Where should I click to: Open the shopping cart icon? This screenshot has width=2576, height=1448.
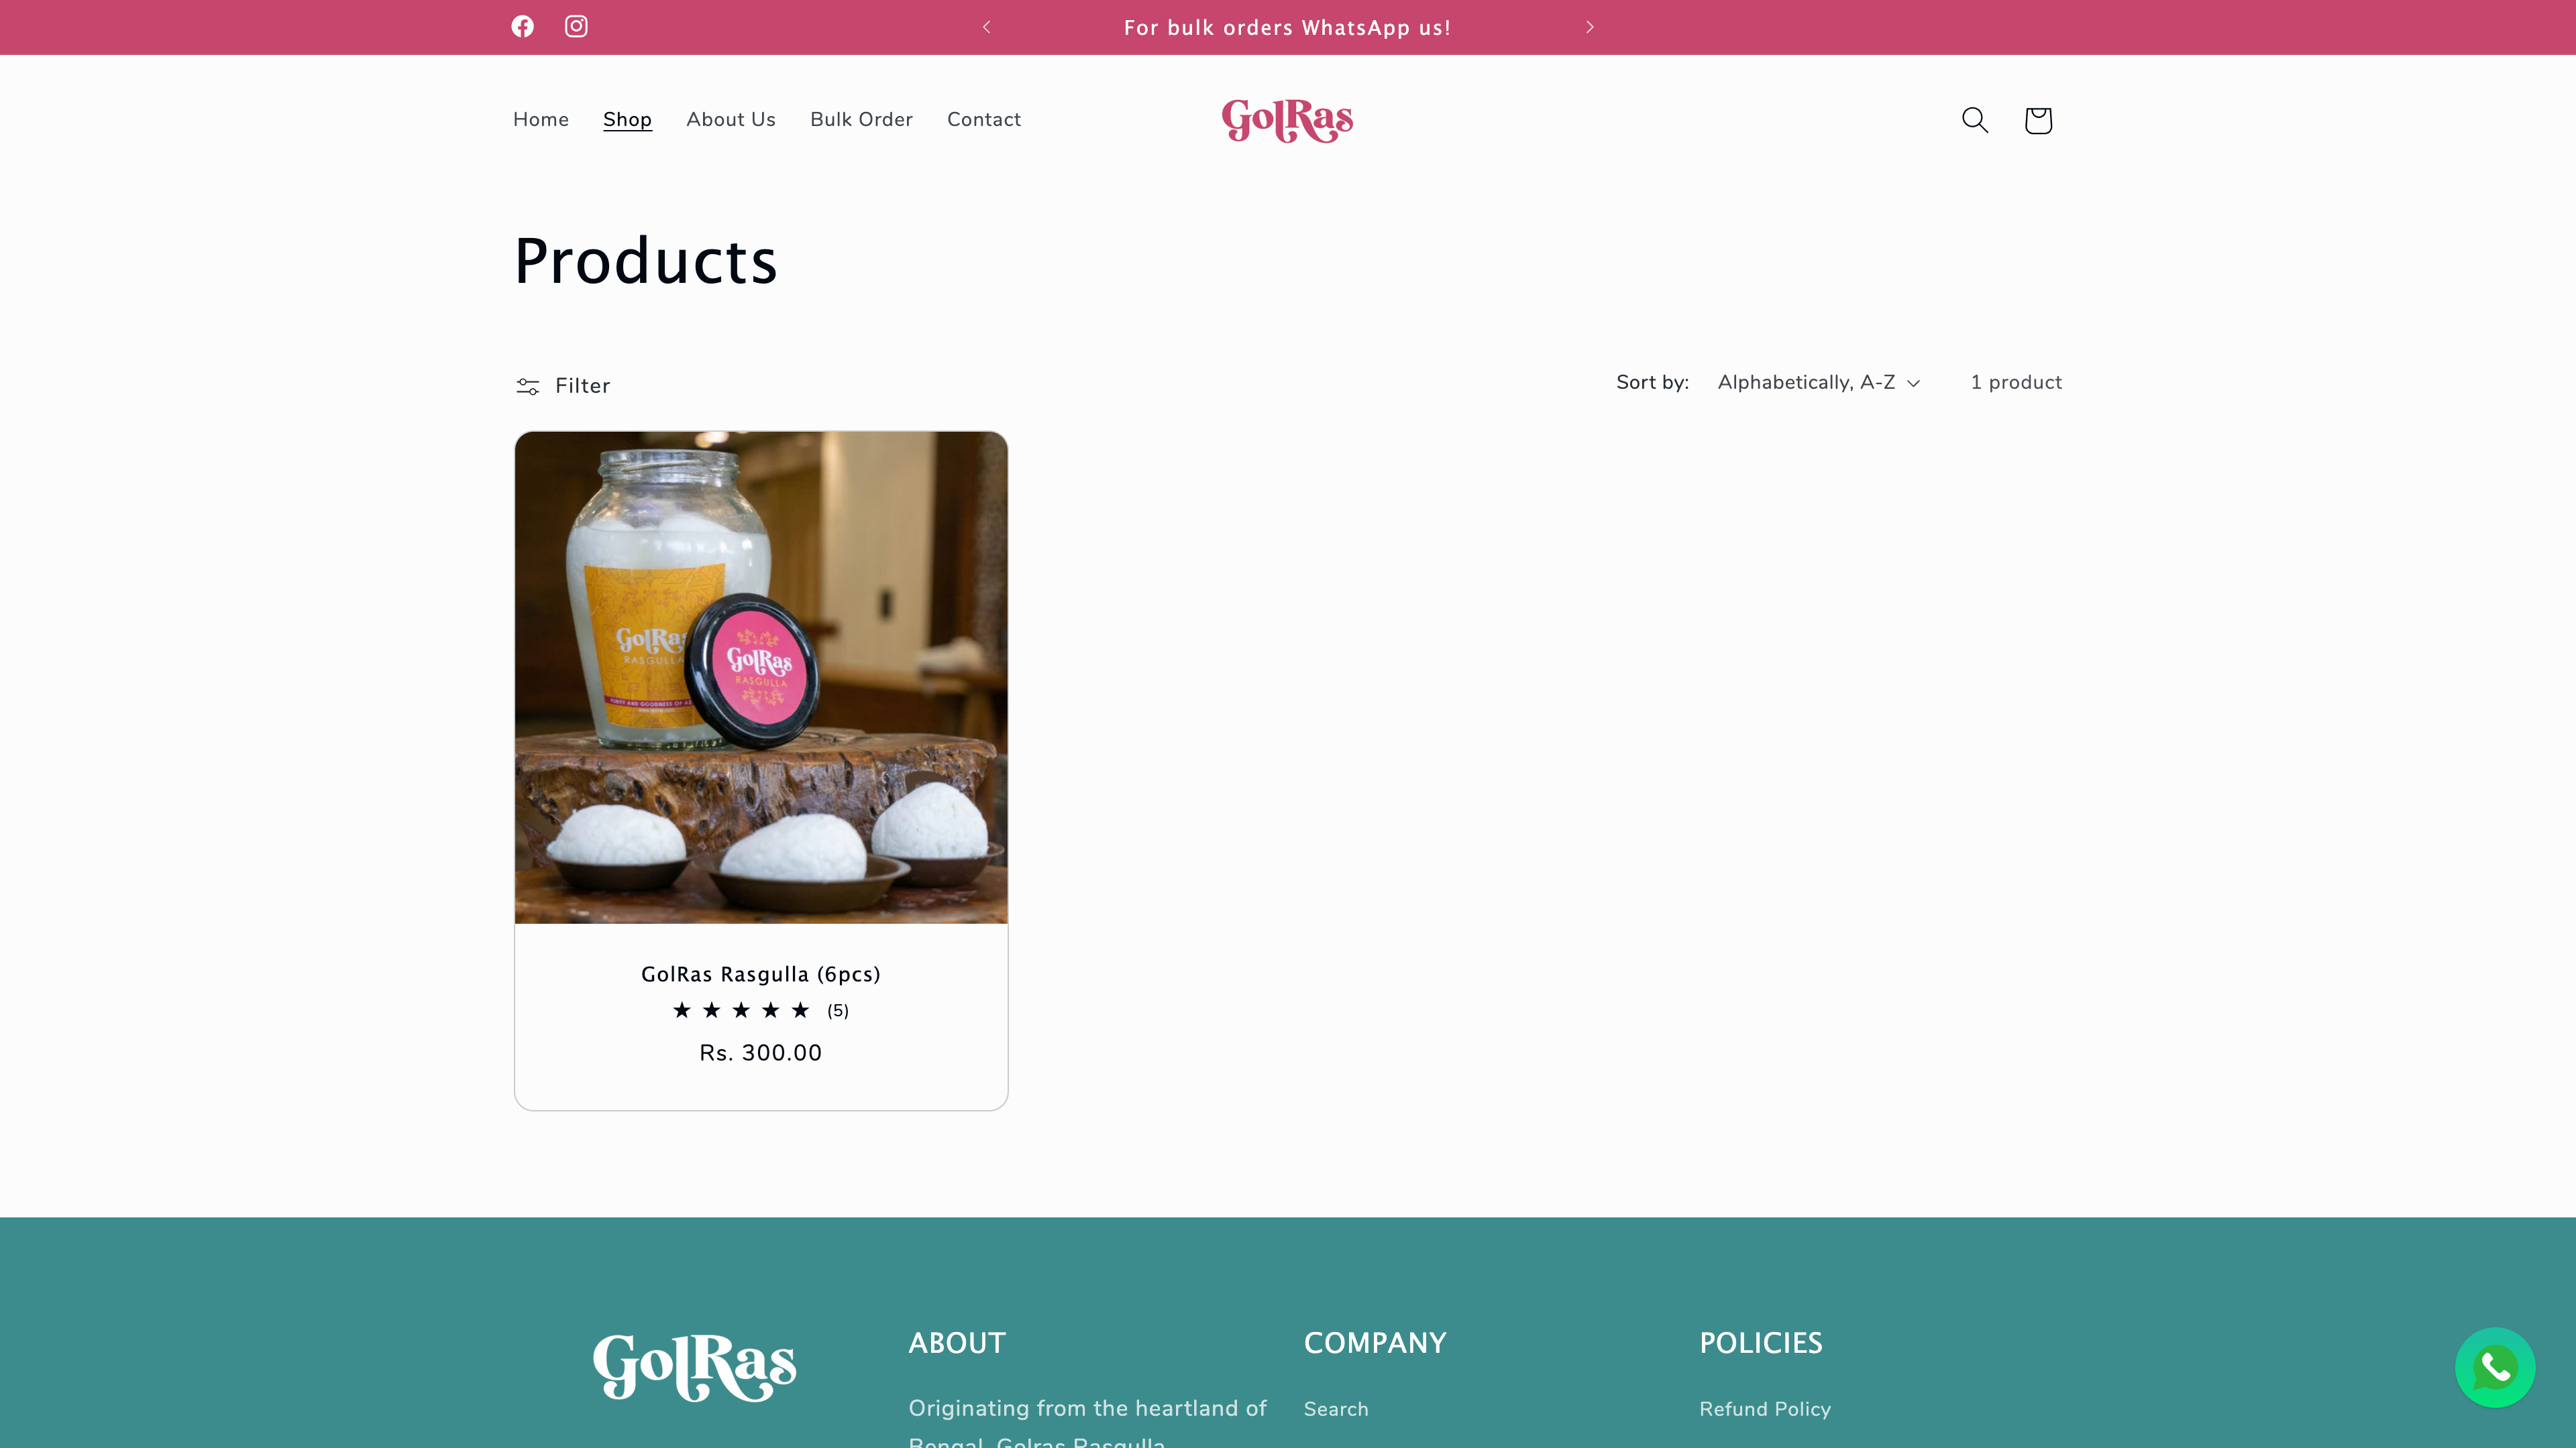(x=2038, y=120)
